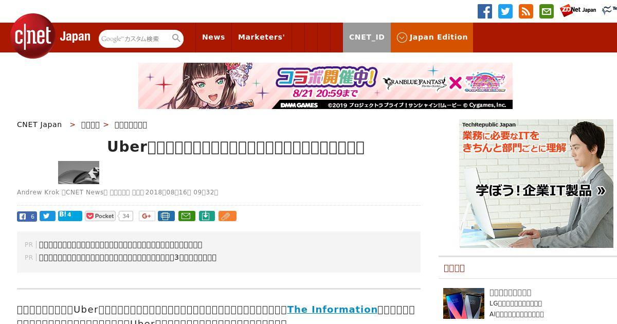This screenshot has width=617, height=324.
Task: Open the PR link containing the number 3
Action: click(128, 258)
